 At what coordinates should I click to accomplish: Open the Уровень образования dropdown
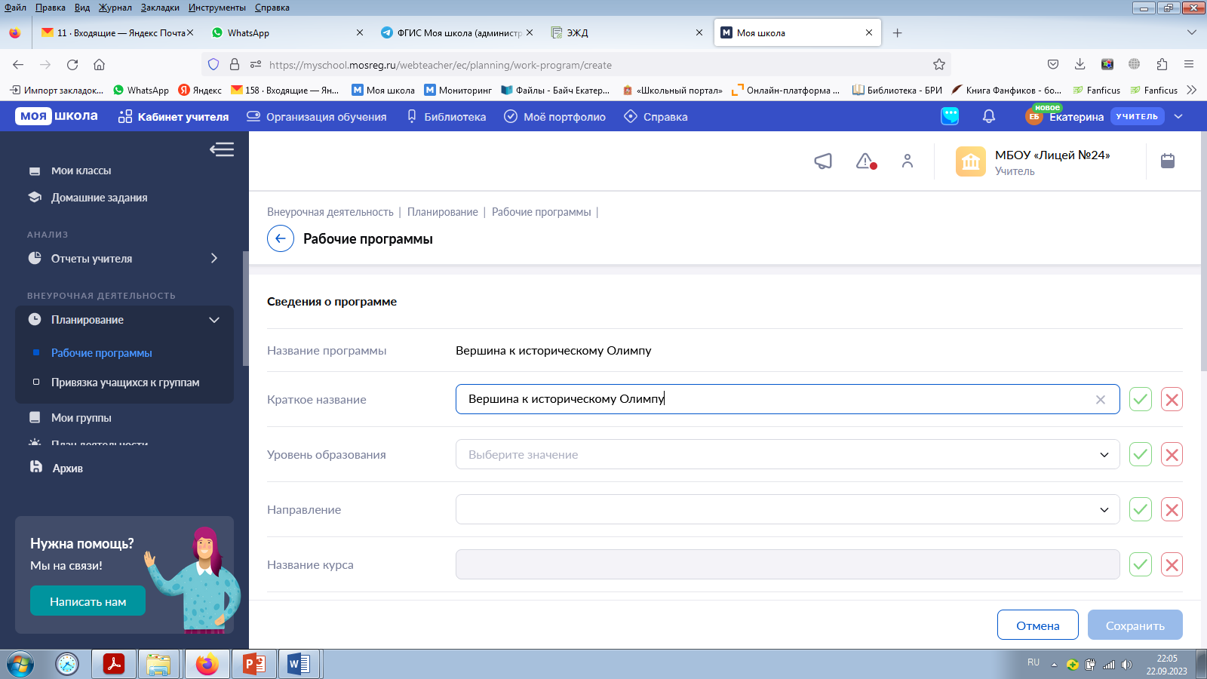click(x=788, y=454)
